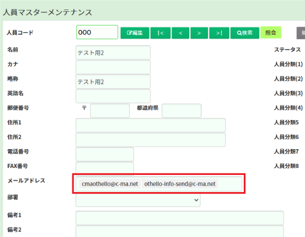The width and height of the screenshot is (305, 237).
Task: Select the 略称 abbreviation field
Action: (113, 82)
